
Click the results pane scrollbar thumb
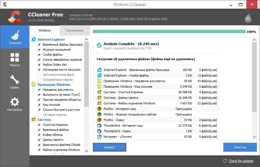point(254,77)
